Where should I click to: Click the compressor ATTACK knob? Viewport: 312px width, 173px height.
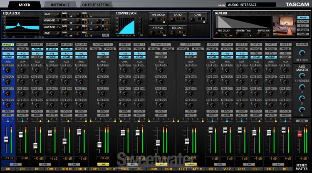pyautogui.click(x=152, y=32)
